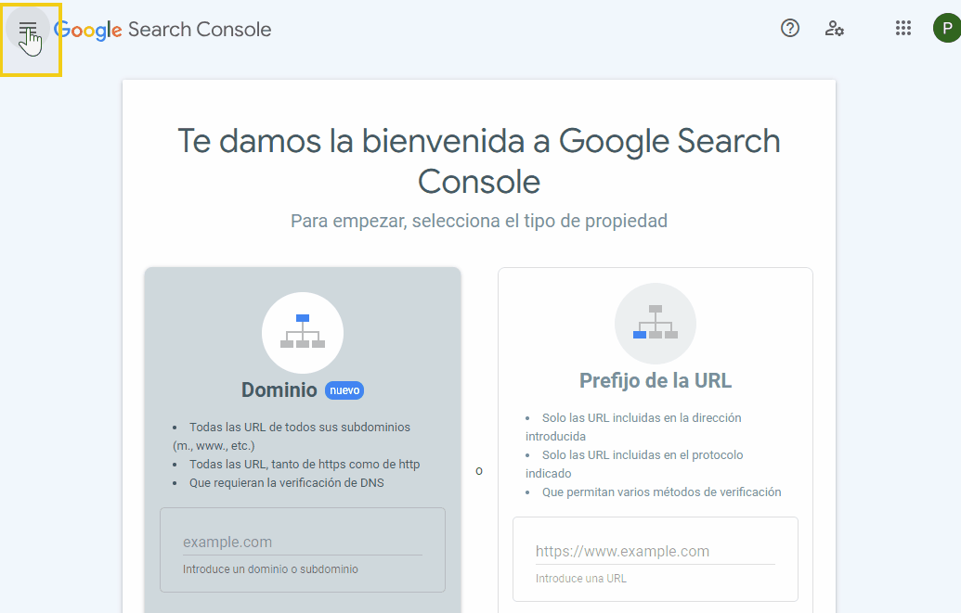Open the Help question mark icon
This screenshot has width=961, height=613.
[790, 28]
